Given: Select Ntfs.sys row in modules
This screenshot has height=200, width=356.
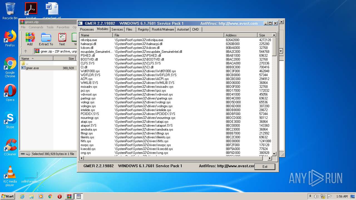Looking at the screenshot, I should click(175, 141).
